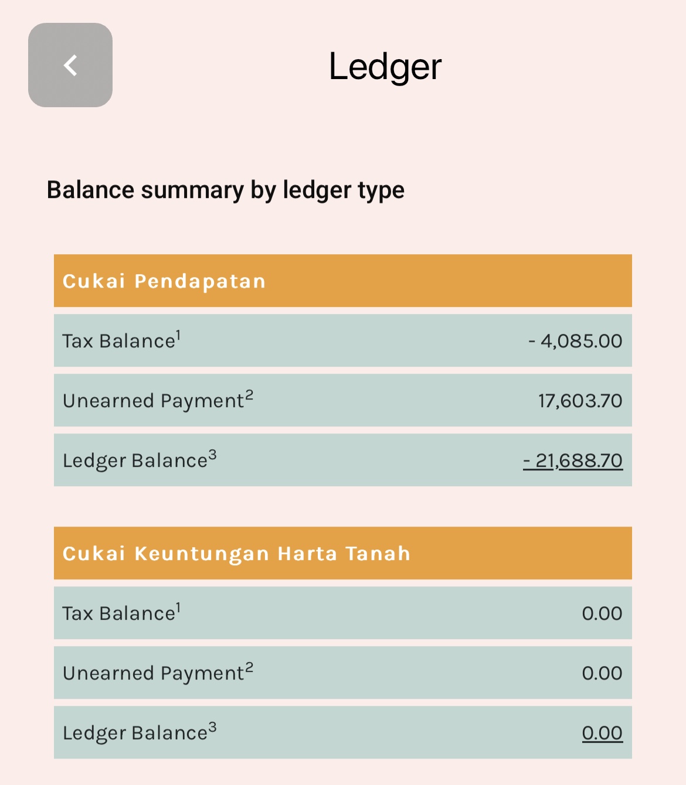Screen dimensions: 686x785
Task: Click the Balance summary by ledger type heading
Action: (x=226, y=190)
